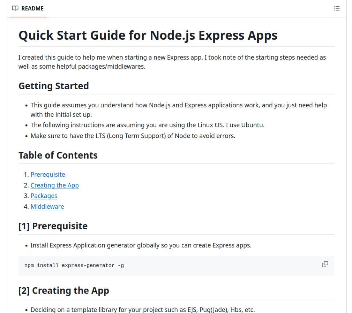Click the Getting Started heading
This screenshot has height=313, width=352.
pos(53,86)
